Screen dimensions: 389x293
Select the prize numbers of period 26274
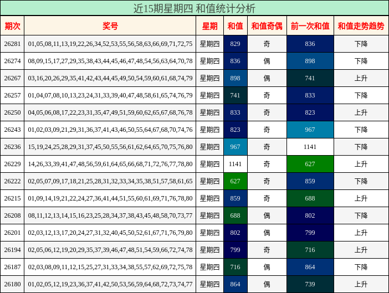pyautogui.click(x=110, y=61)
